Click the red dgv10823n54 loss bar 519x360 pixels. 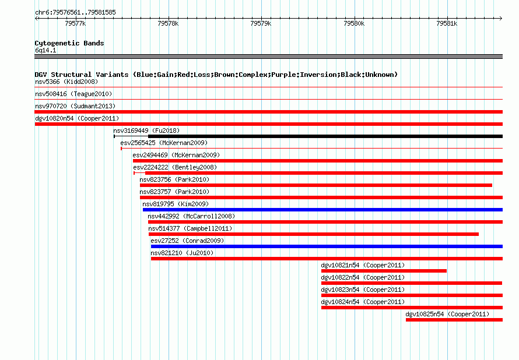[412, 295]
